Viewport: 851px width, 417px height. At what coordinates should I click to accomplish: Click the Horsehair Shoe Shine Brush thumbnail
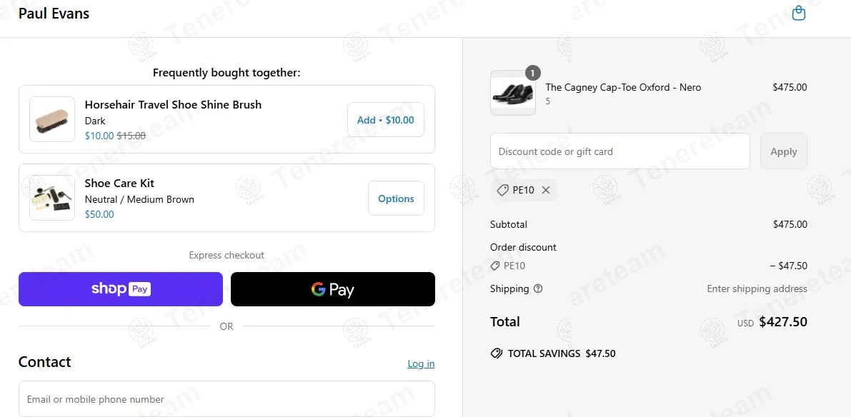click(x=52, y=119)
